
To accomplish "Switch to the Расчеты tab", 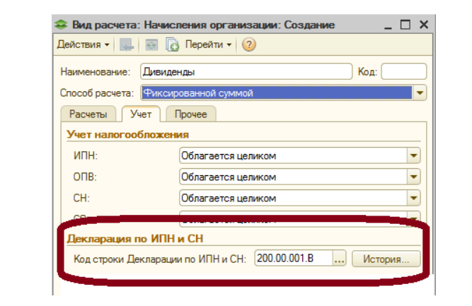I will click(89, 114).
